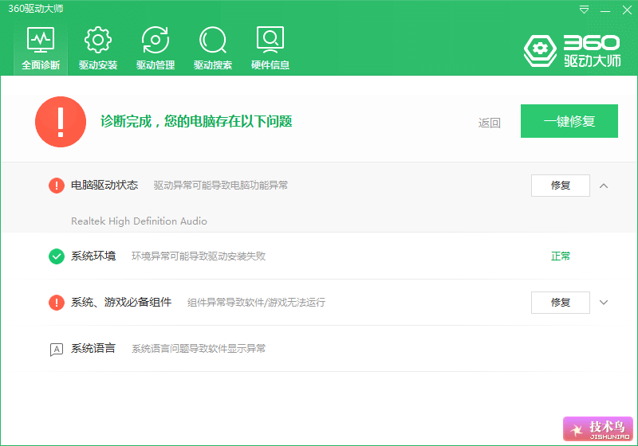The height and width of the screenshot is (446, 638).
Task: Click the description 组件异常导致软件/游戏无法运行
Action: (x=256, y=302)
